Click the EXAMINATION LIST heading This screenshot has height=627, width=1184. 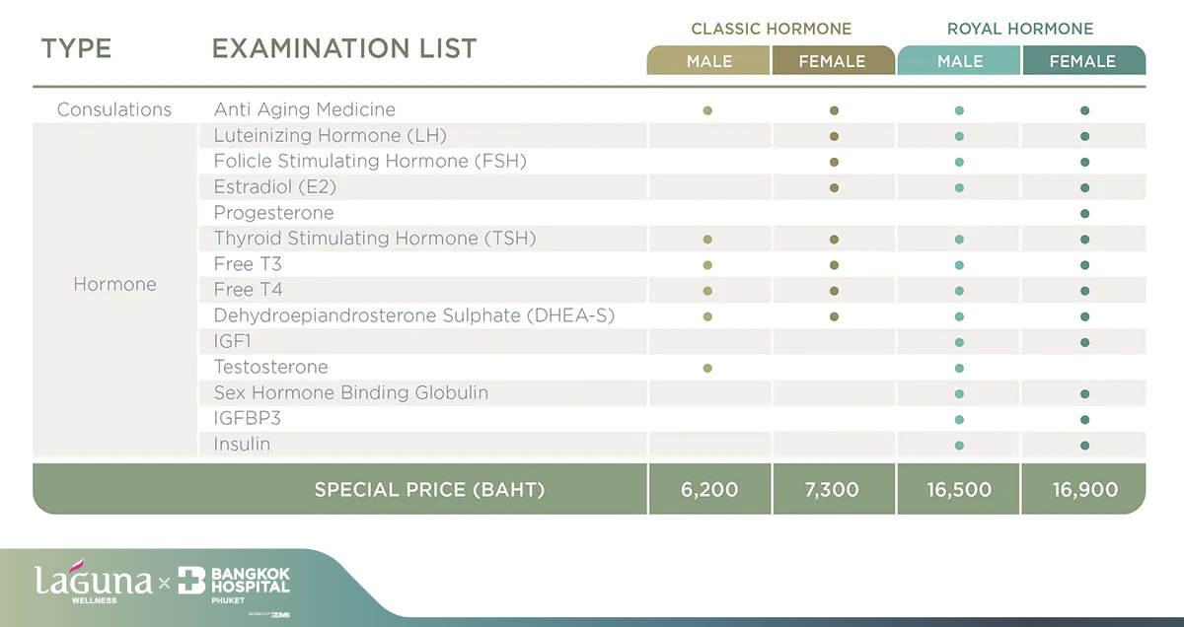(x=344, y=48)
